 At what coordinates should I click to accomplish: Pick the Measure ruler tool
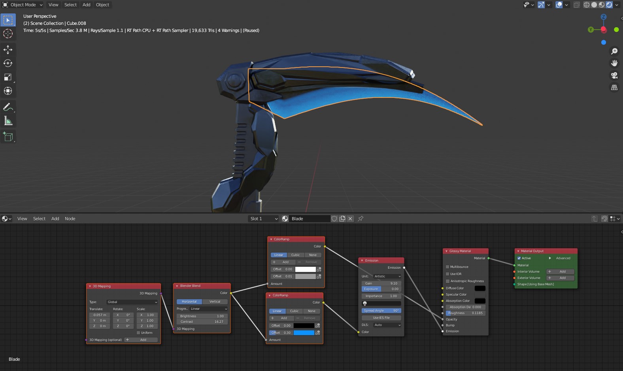[8, 121]
